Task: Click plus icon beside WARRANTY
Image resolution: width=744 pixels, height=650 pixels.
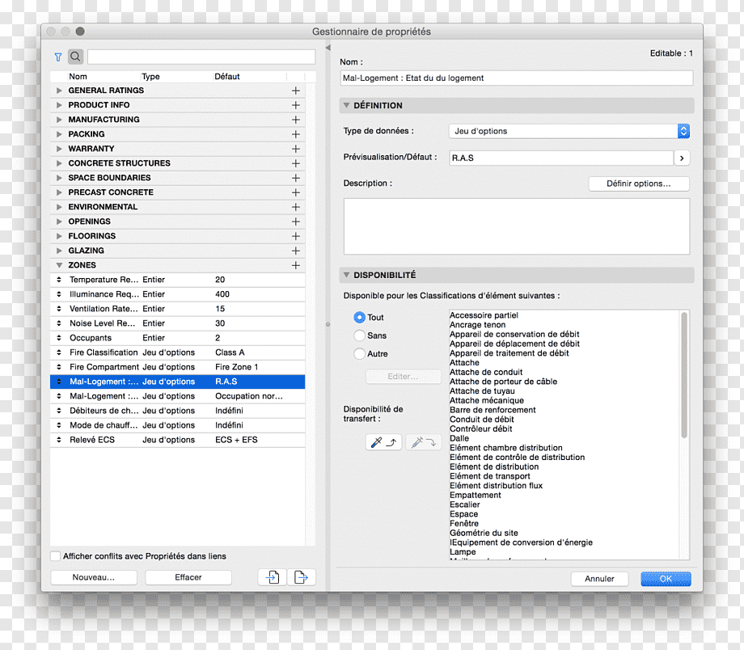Action: click(296, 149)
